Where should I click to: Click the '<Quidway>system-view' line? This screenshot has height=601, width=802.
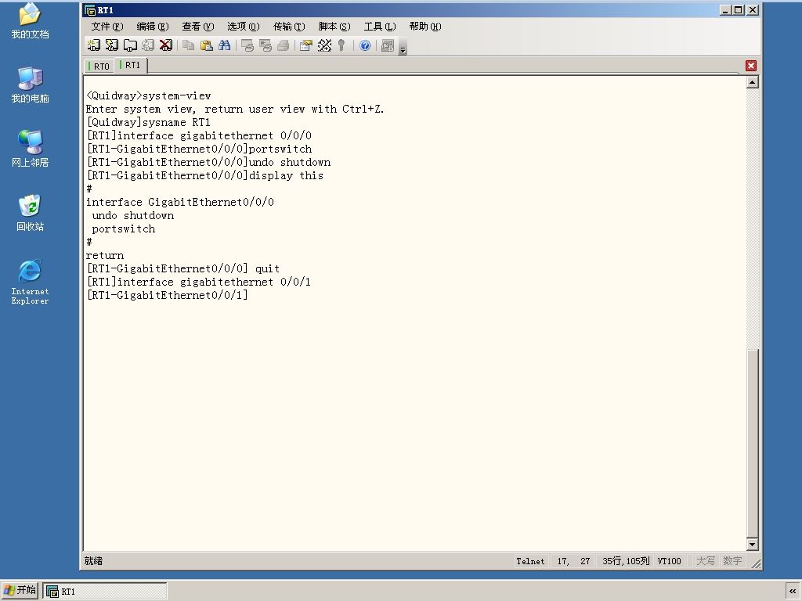pyautogui.click(x=148, y=96)
